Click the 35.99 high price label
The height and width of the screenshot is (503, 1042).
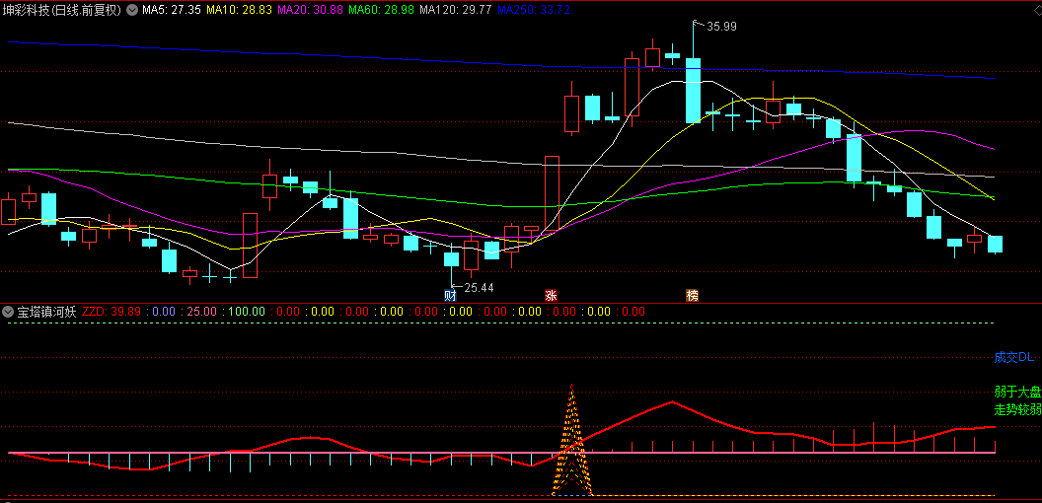tap(721, 27)
